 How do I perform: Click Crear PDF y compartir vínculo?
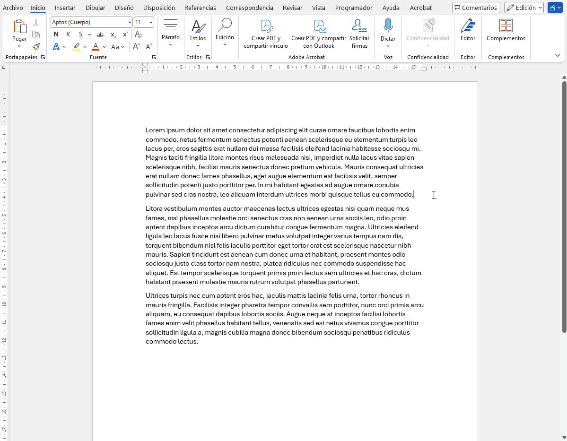tap(266, 34)
